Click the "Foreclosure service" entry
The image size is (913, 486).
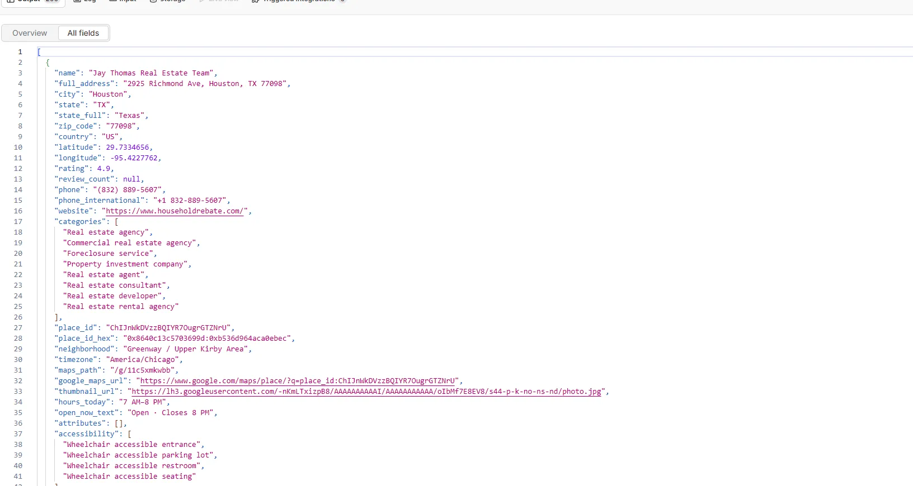pyautogui.click(x=110, y=254)
